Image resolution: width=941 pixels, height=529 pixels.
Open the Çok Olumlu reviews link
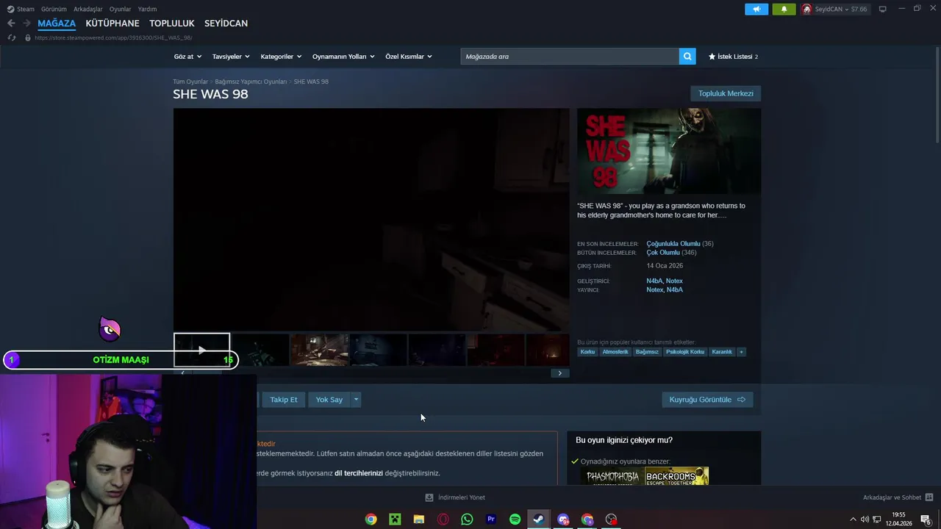pos(663,253)
